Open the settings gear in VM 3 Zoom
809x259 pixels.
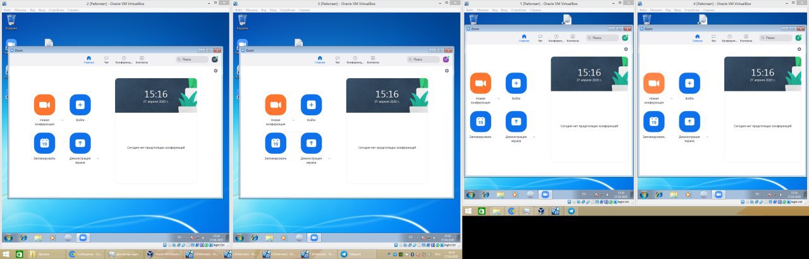coord(447,71)
